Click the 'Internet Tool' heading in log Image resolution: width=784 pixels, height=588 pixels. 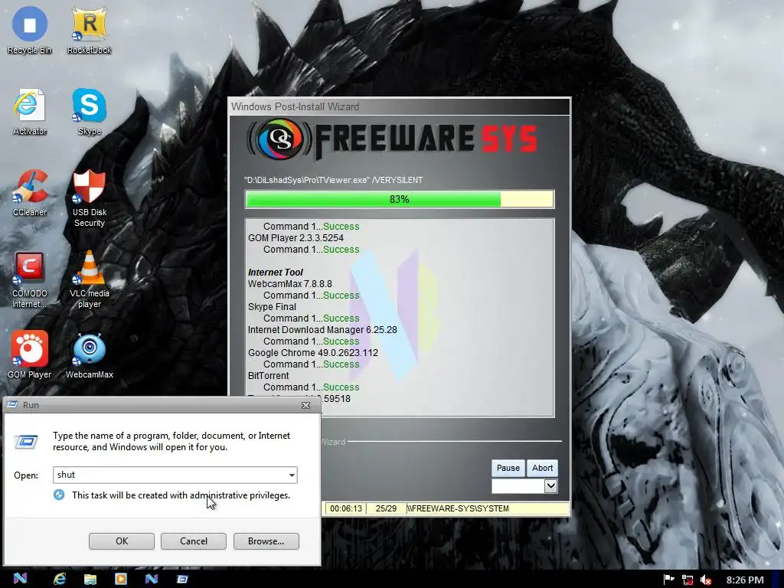click(x=276, y=273)
